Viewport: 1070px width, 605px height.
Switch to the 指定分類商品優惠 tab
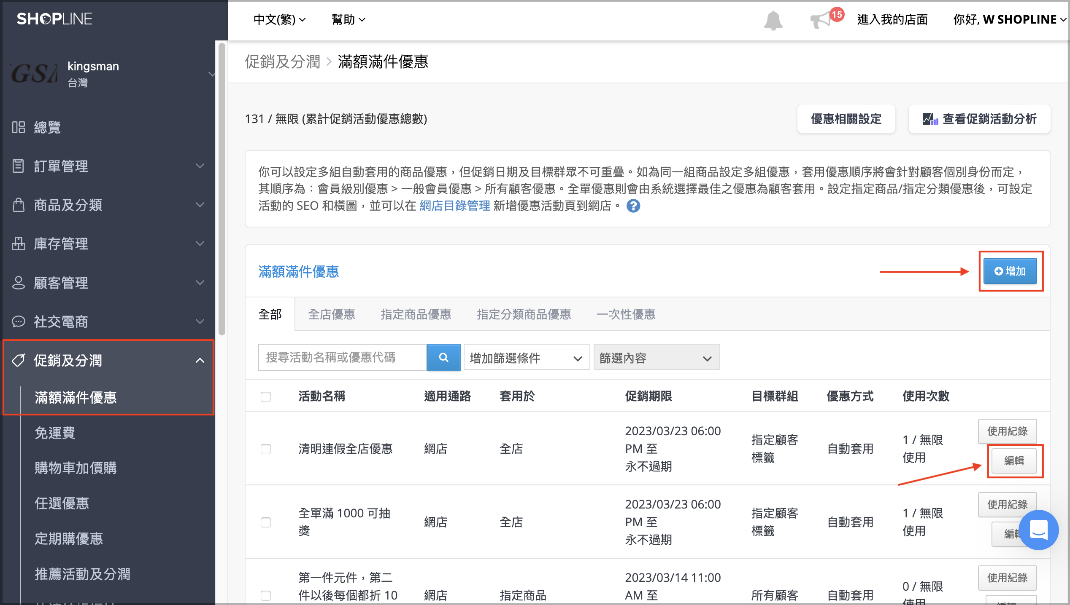(524, 314)
